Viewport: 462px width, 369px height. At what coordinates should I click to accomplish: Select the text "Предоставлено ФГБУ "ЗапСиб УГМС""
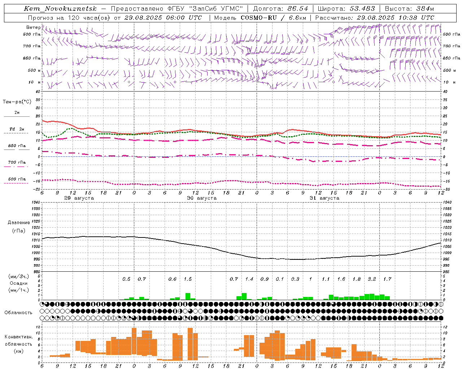(x=177, y=9)
